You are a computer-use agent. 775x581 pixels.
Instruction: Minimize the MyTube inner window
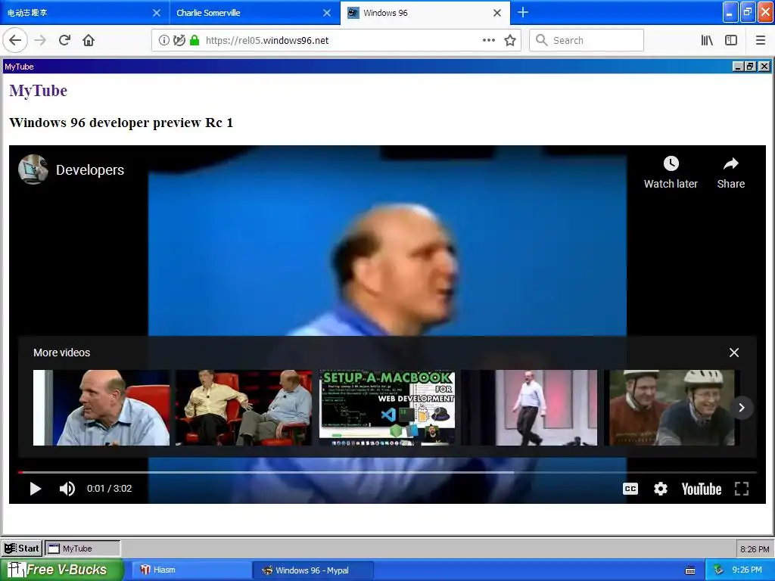[x=738, y=67]
